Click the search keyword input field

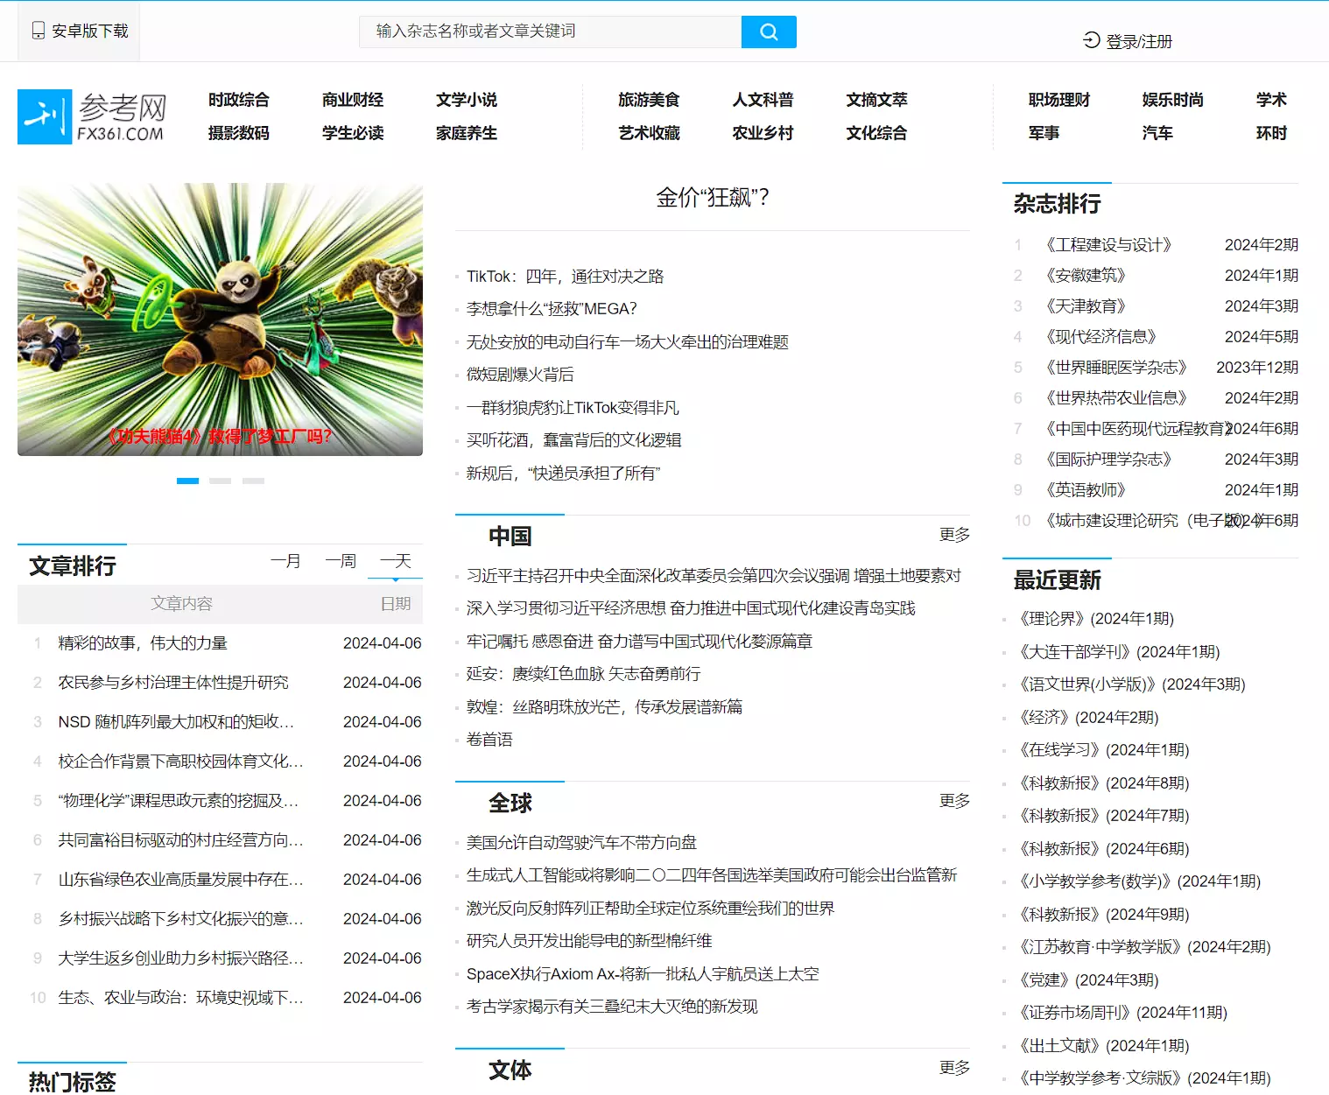tap(550, 32)
